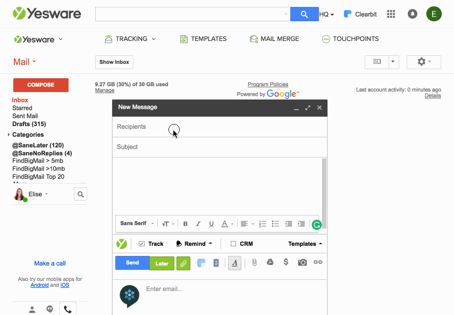The image size is (454, 315).
Task: Open notifications bell icon
Action: (x=413, y=14)
